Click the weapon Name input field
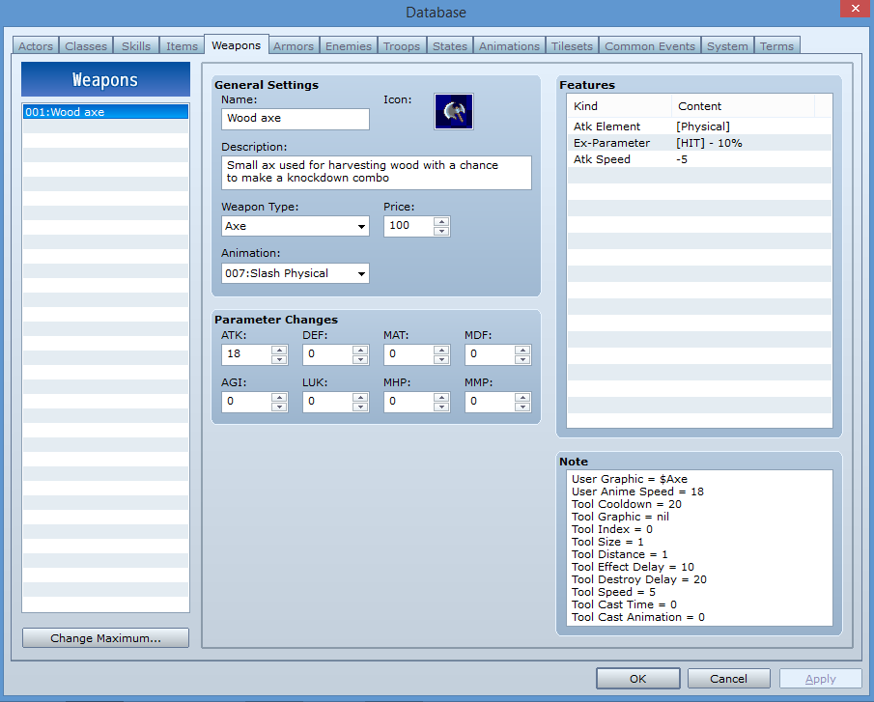 click(295, 119)
